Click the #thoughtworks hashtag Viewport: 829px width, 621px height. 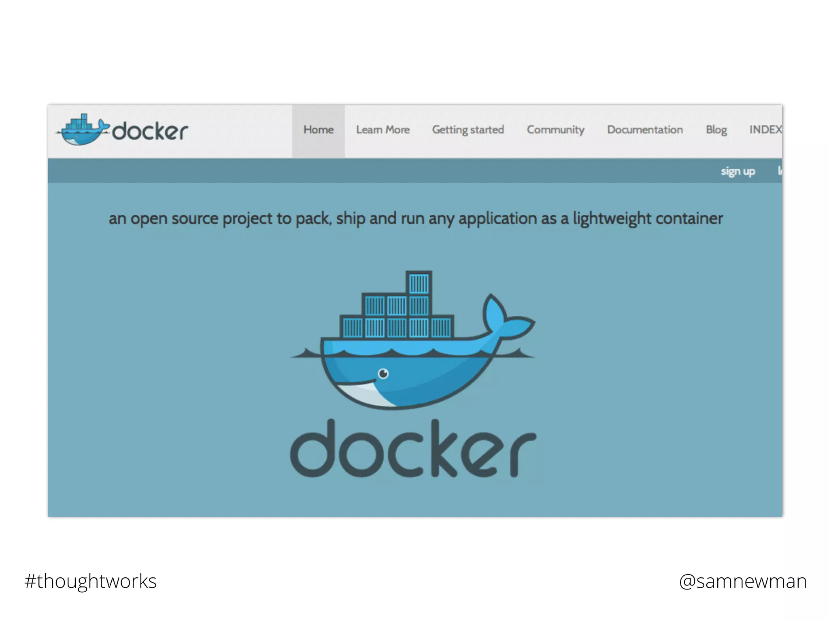pyautogui.click(x=90, y=581)
